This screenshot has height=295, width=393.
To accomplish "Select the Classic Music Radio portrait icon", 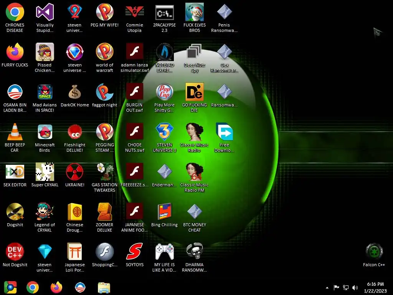I will tap(194, 132).
